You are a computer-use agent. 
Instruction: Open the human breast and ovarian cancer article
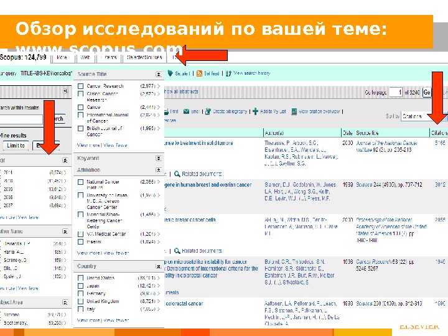coord(208,185)
